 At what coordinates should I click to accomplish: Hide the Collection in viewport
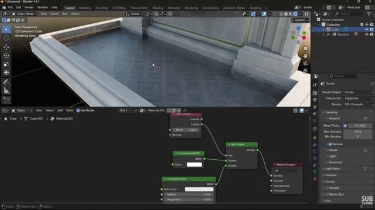click(367, 24)
